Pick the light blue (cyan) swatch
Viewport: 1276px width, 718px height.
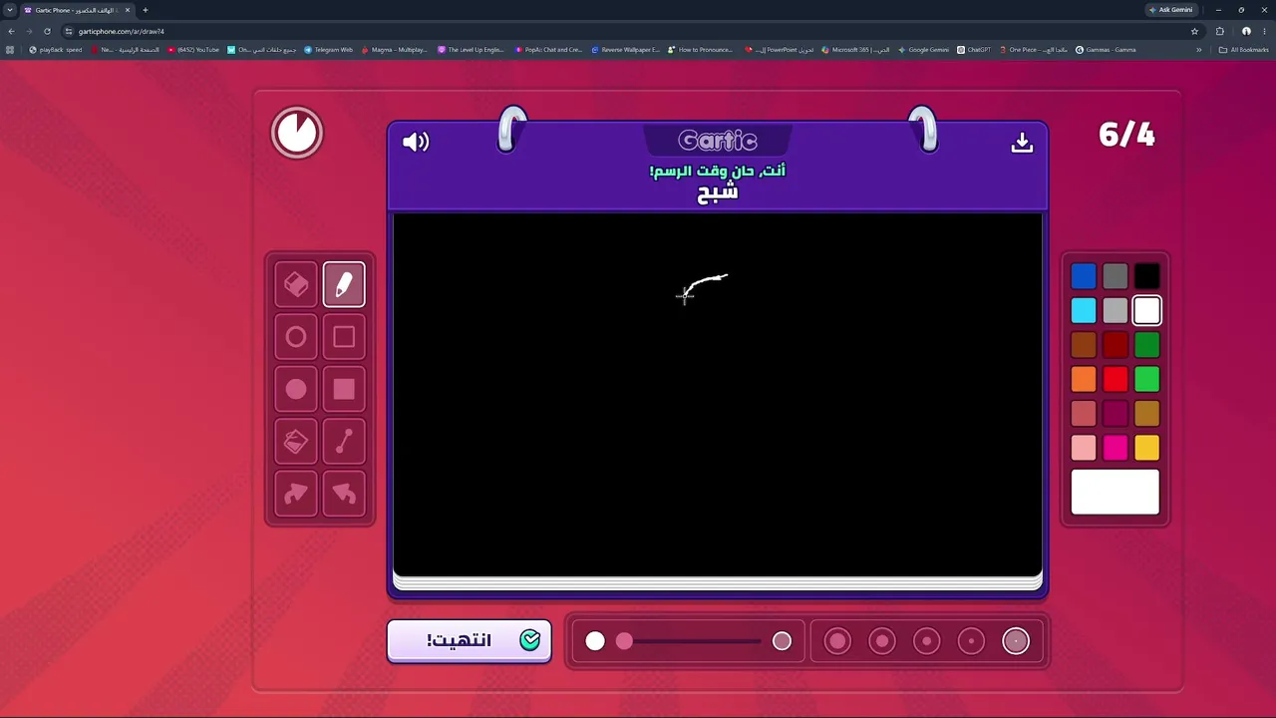click(x=1084, y=311)
